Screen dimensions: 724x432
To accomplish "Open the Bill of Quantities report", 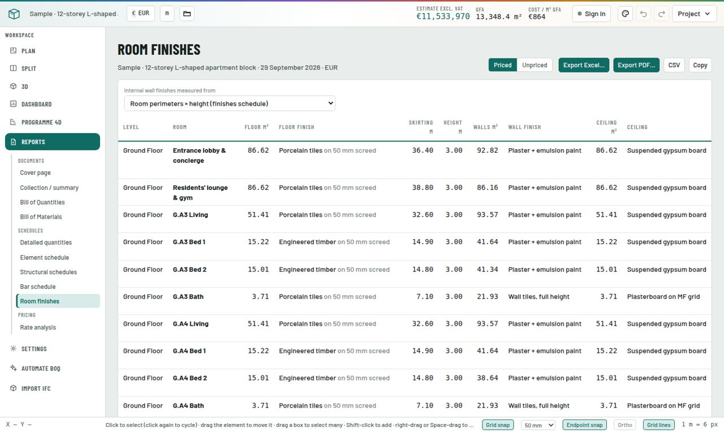I will click(42, 202).
